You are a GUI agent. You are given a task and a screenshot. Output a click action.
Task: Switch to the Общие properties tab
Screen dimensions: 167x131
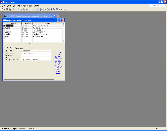[9, 48]
